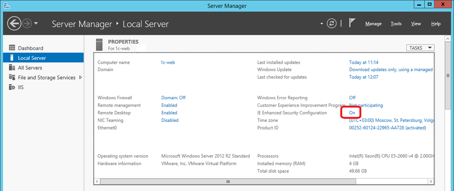Click the forward navigation arrow
454x191 pixels.
(26, 23)
